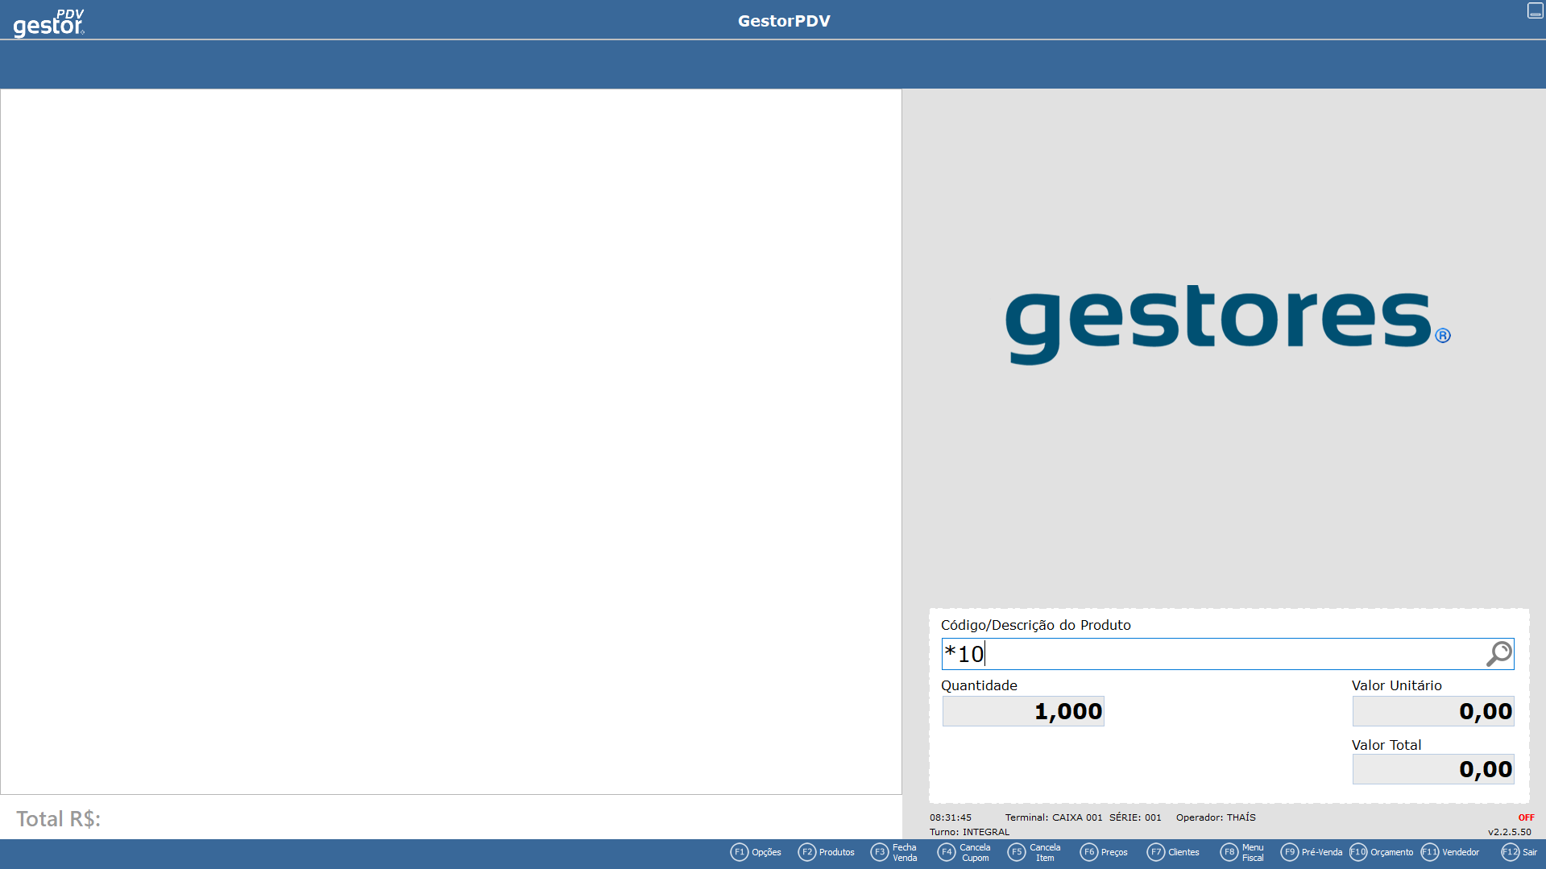Open F10 Orçamento
Image resolution: width=1546 pixels, height=869 pixels.
(1382, 852)
